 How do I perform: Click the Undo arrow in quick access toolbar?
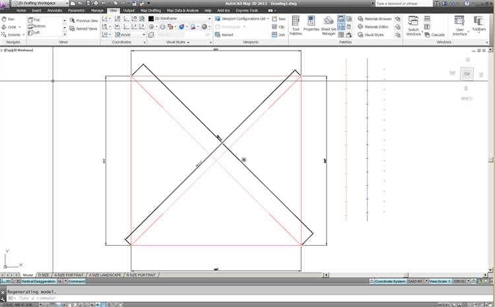[104, 3]
